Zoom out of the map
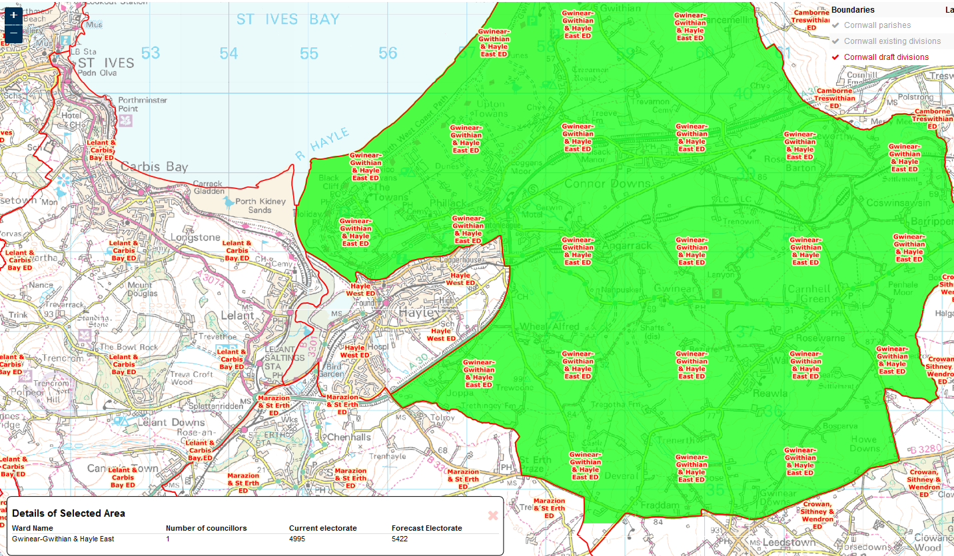 point(13,33)
